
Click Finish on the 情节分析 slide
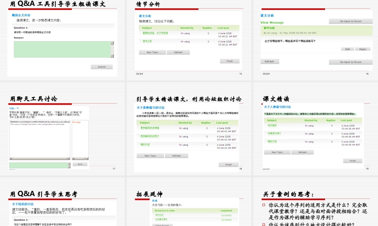tap(230, 61)
